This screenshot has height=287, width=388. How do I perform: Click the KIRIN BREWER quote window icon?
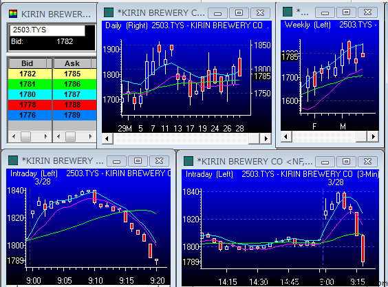point(13,14)
